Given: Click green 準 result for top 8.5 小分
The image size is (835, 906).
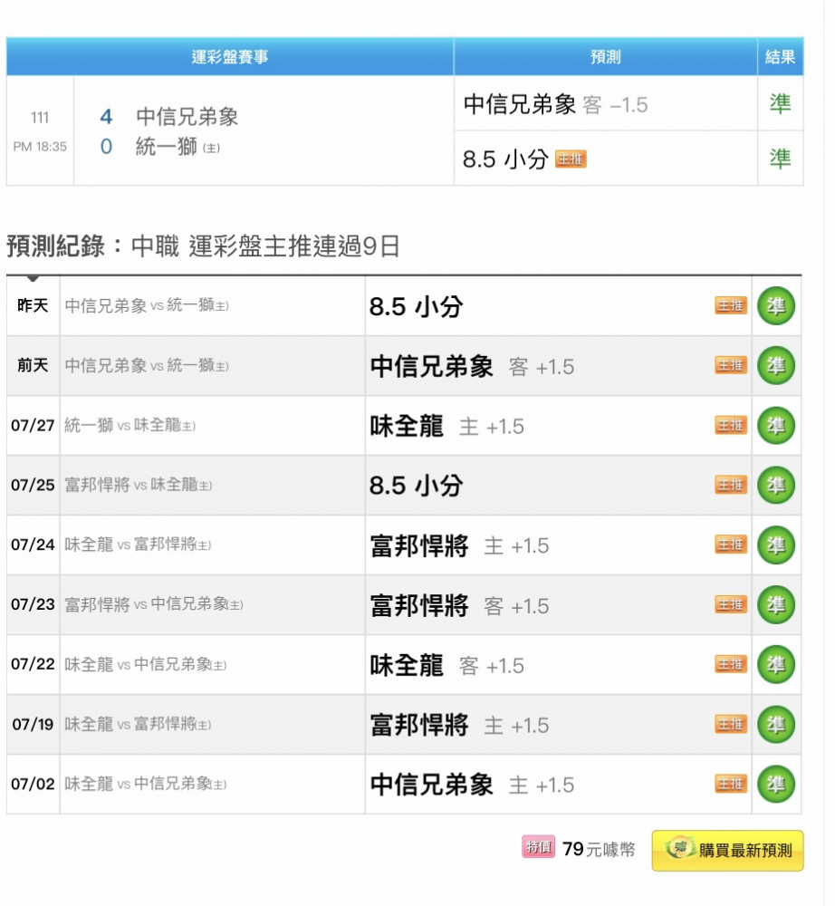Looking at the screenshot, I should point(780,159).
